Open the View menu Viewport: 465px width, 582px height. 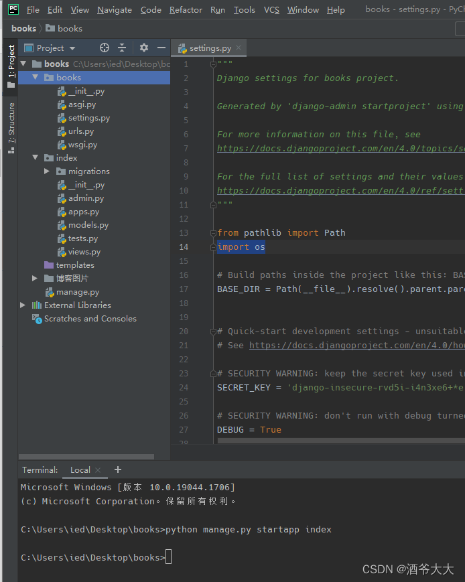(80, 10)
